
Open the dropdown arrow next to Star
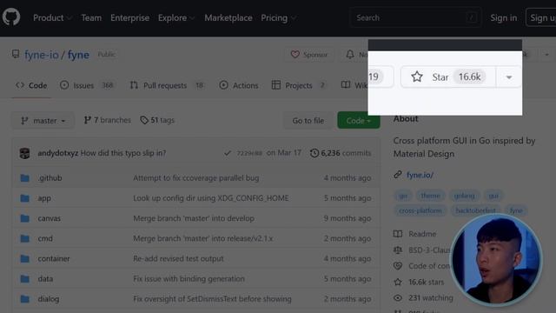point(509,77)
